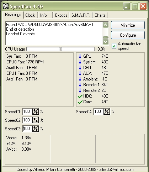Click the blue arrow next to CPU temperature
The width and height of the screenshot is (149, 172).
coord(80,68)
